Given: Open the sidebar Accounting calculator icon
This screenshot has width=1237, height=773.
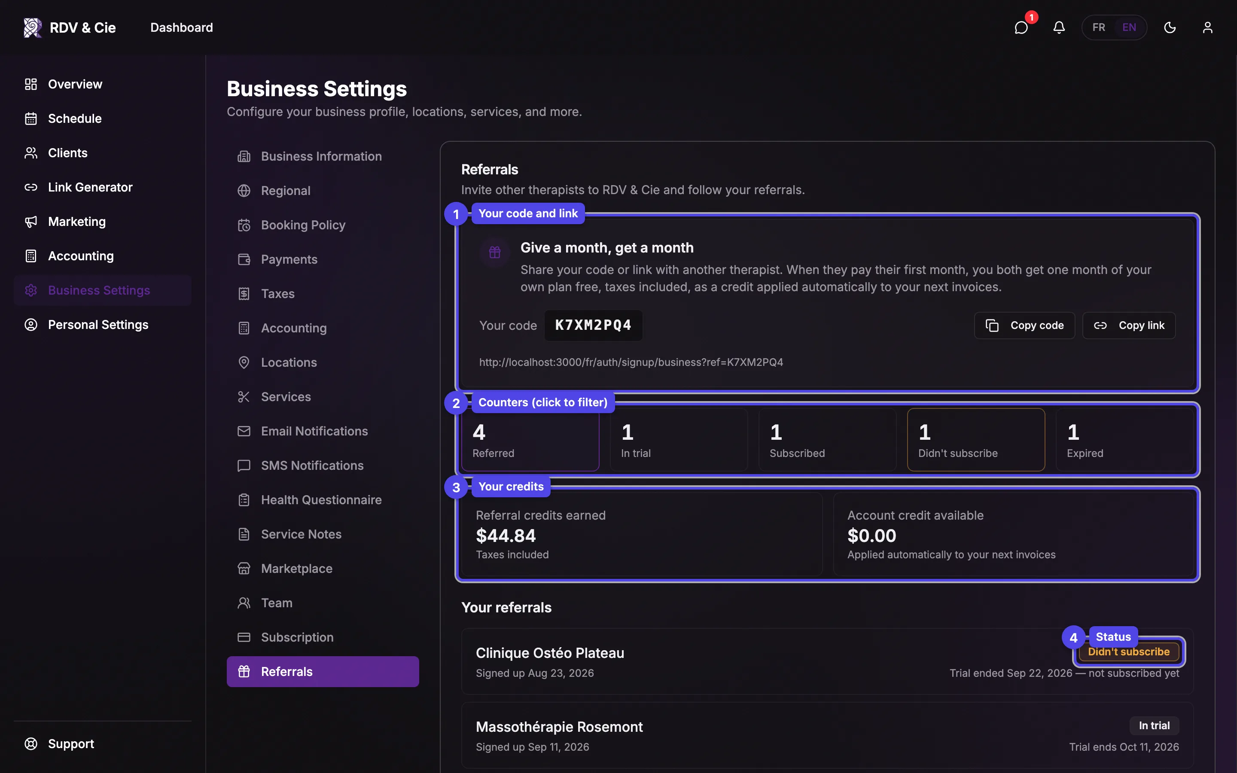Looking at the screenshot, I should click(x=30, y=256).
